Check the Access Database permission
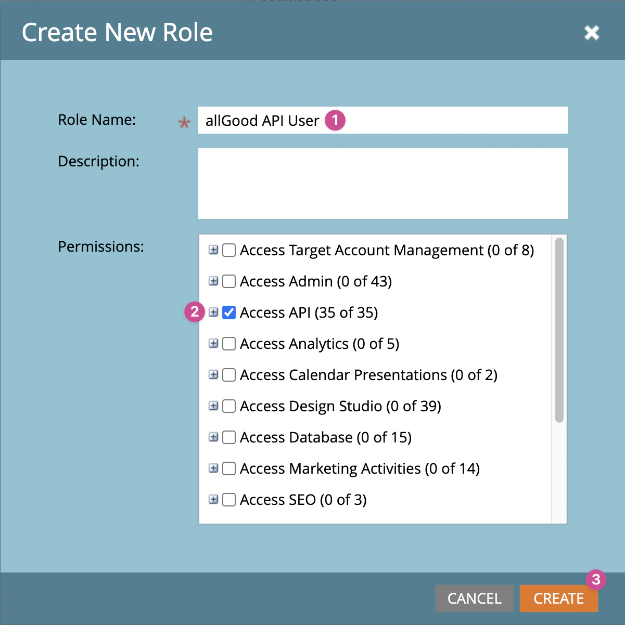Viewport: 625px width, 625px height. [229, 437]
